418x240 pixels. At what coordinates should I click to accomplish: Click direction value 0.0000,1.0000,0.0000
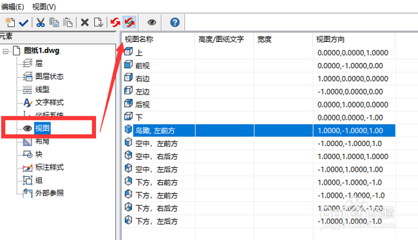tap(353, 104)
